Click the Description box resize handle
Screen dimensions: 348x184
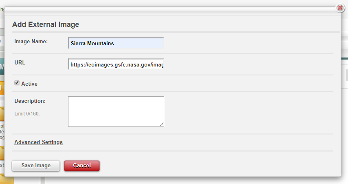coord(162,124)
